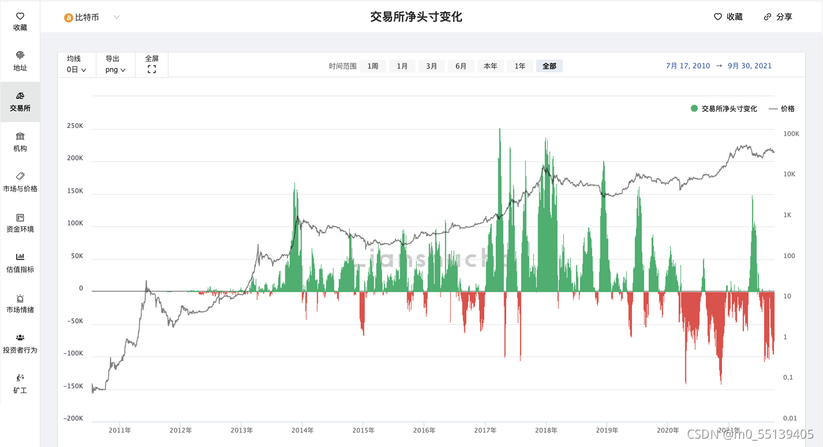Screen dimensions: 823x447
Task: Select the 投资者行为 investor behavior icon
Action: (19, 344)
